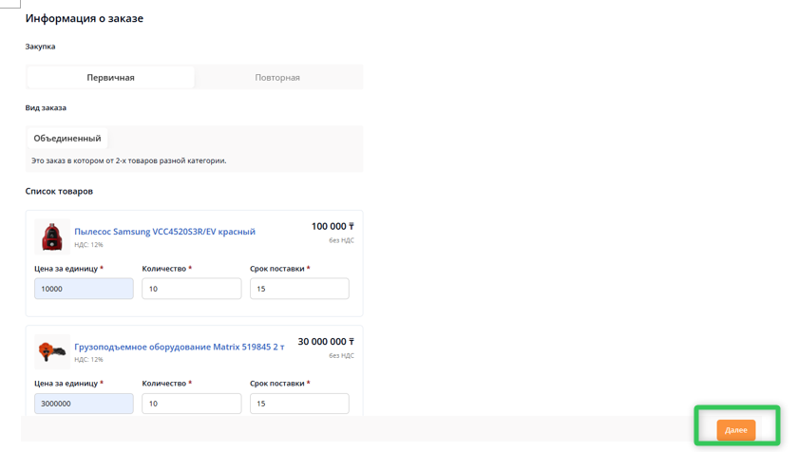Open the Пылесос Samsung VCC4520S3R/EV product link

click(x=164, y=232)
